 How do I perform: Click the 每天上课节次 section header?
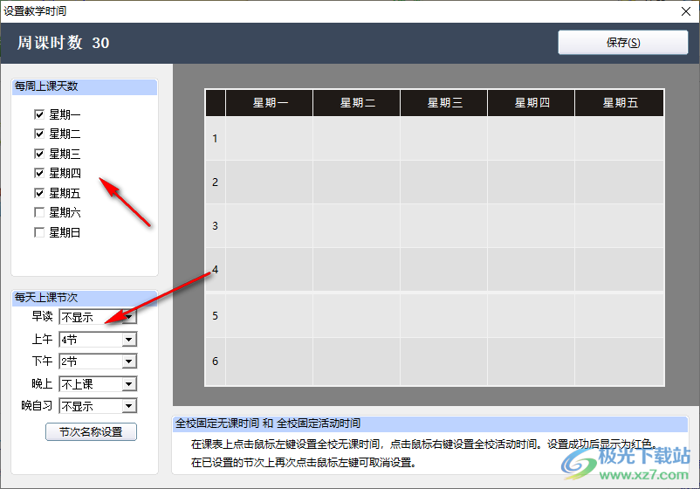85,298
